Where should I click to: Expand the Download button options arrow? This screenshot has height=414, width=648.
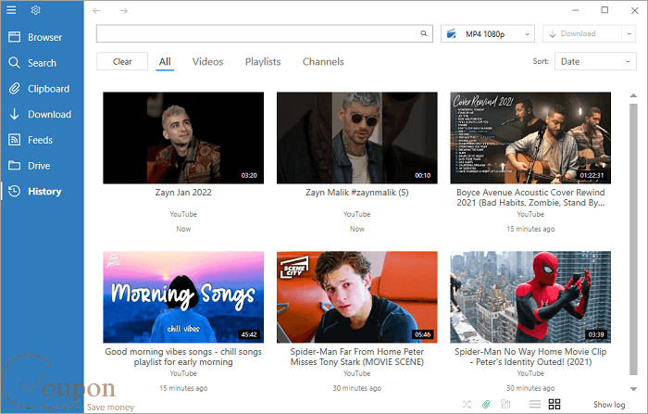[x=629, y=34]
